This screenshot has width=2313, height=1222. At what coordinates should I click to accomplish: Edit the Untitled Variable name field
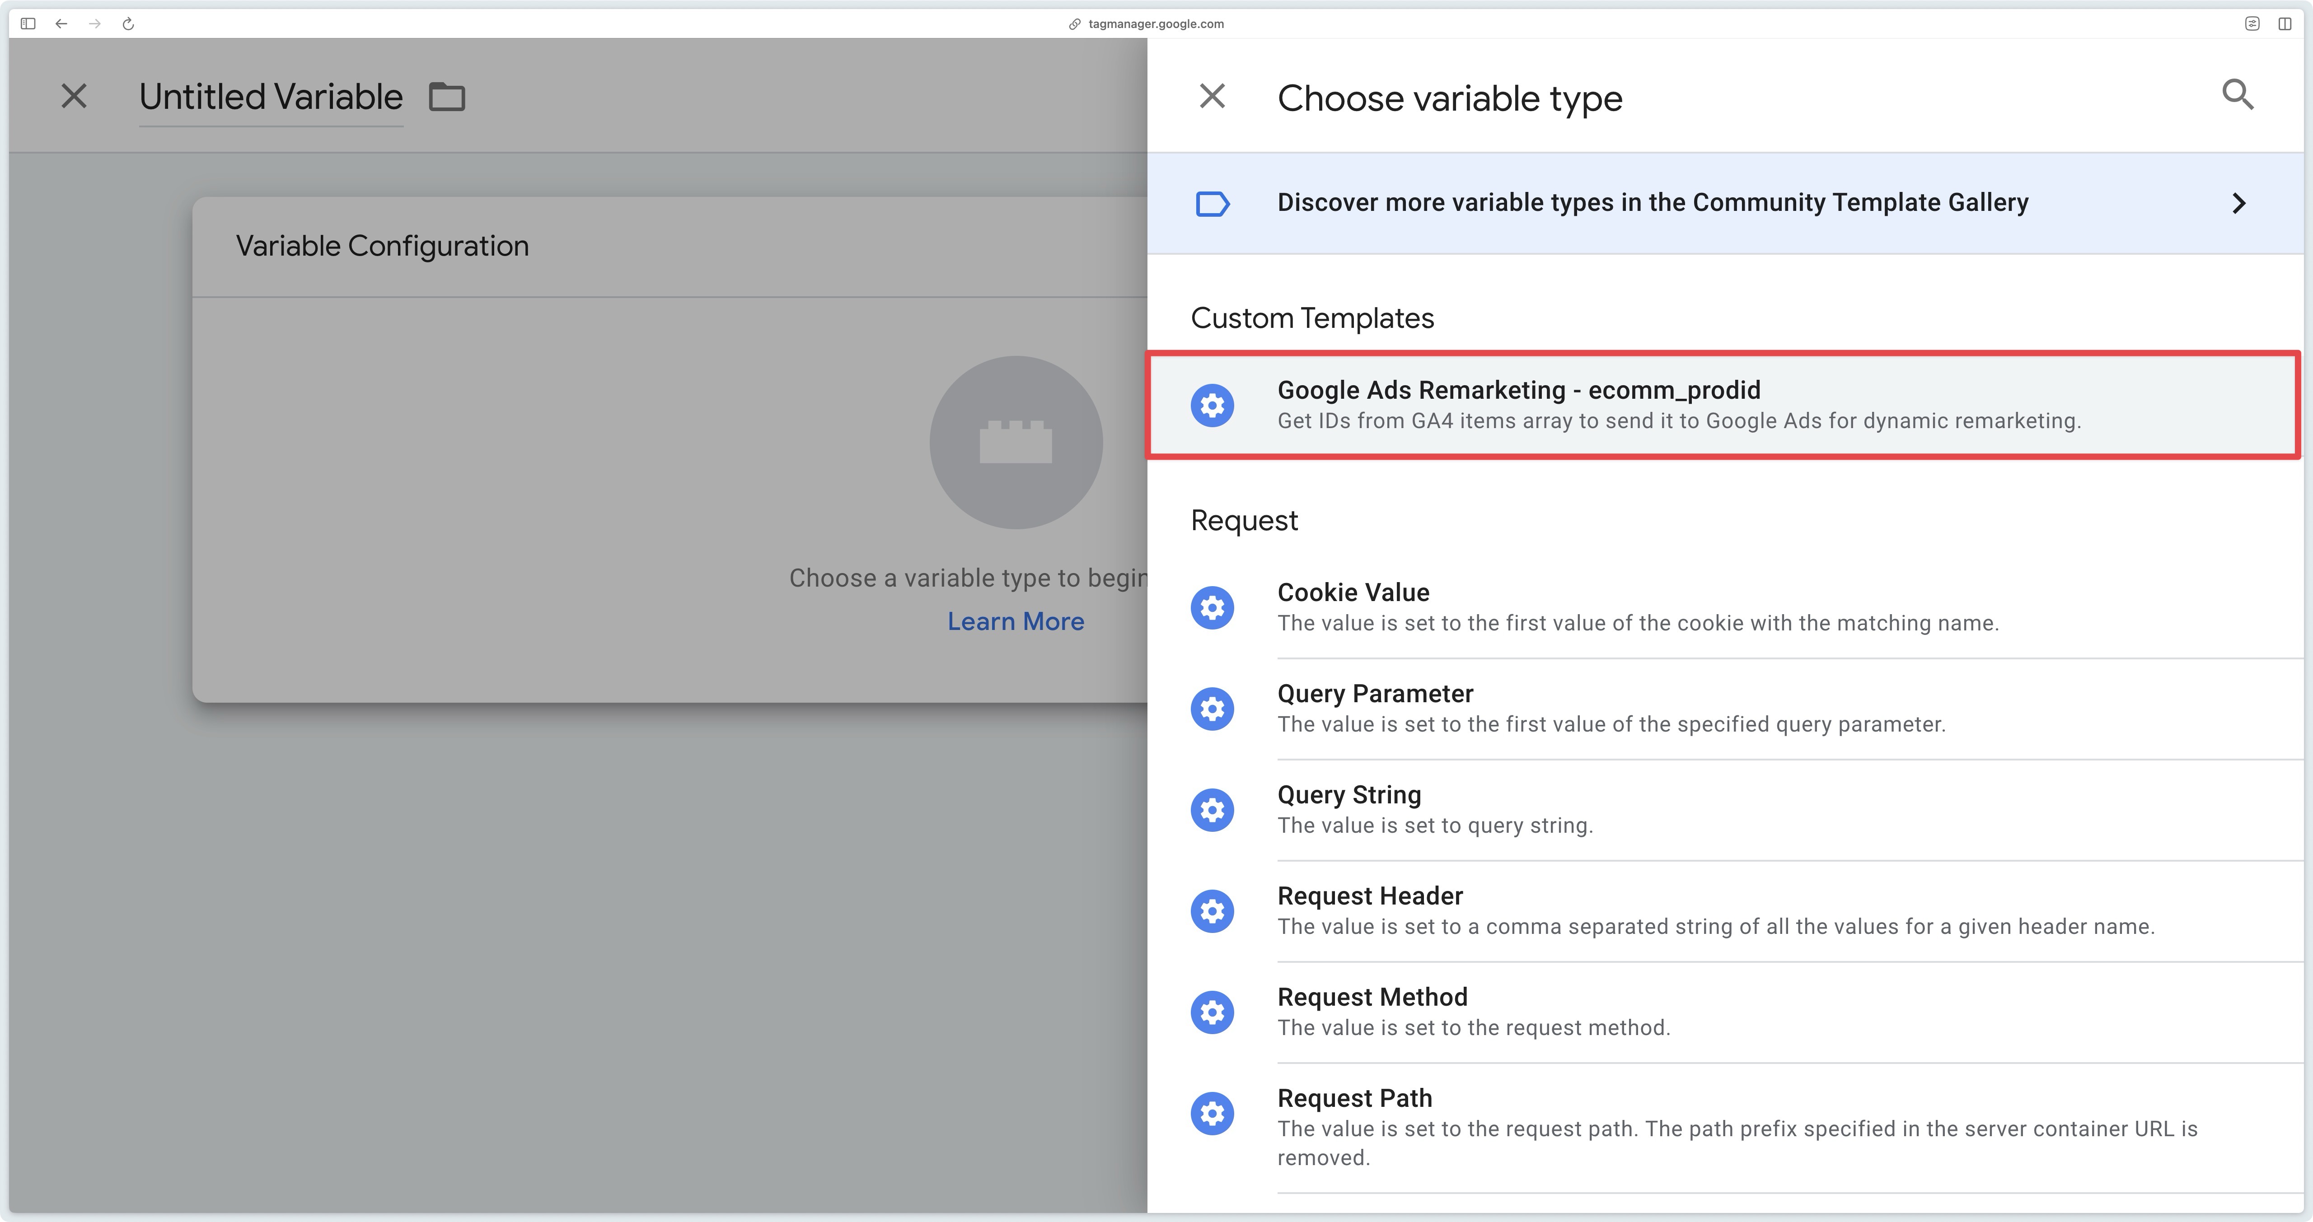(270, 97)
